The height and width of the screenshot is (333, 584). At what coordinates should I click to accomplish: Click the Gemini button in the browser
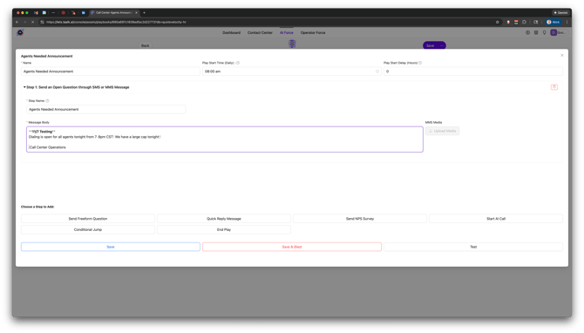560,13
